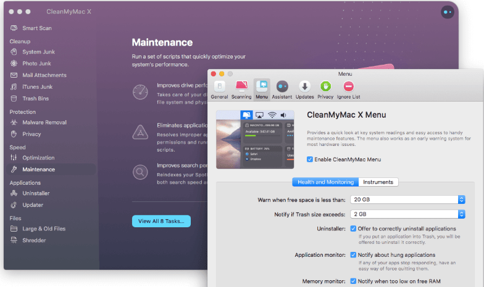Open the Uninstaller module
Viewport: 484px width, 287px height.
pos(36,193)
